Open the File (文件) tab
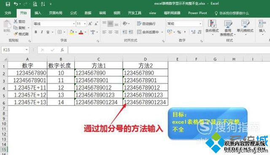Image resolution: width=270 pixels, height=155 pixels. (8, 13)
